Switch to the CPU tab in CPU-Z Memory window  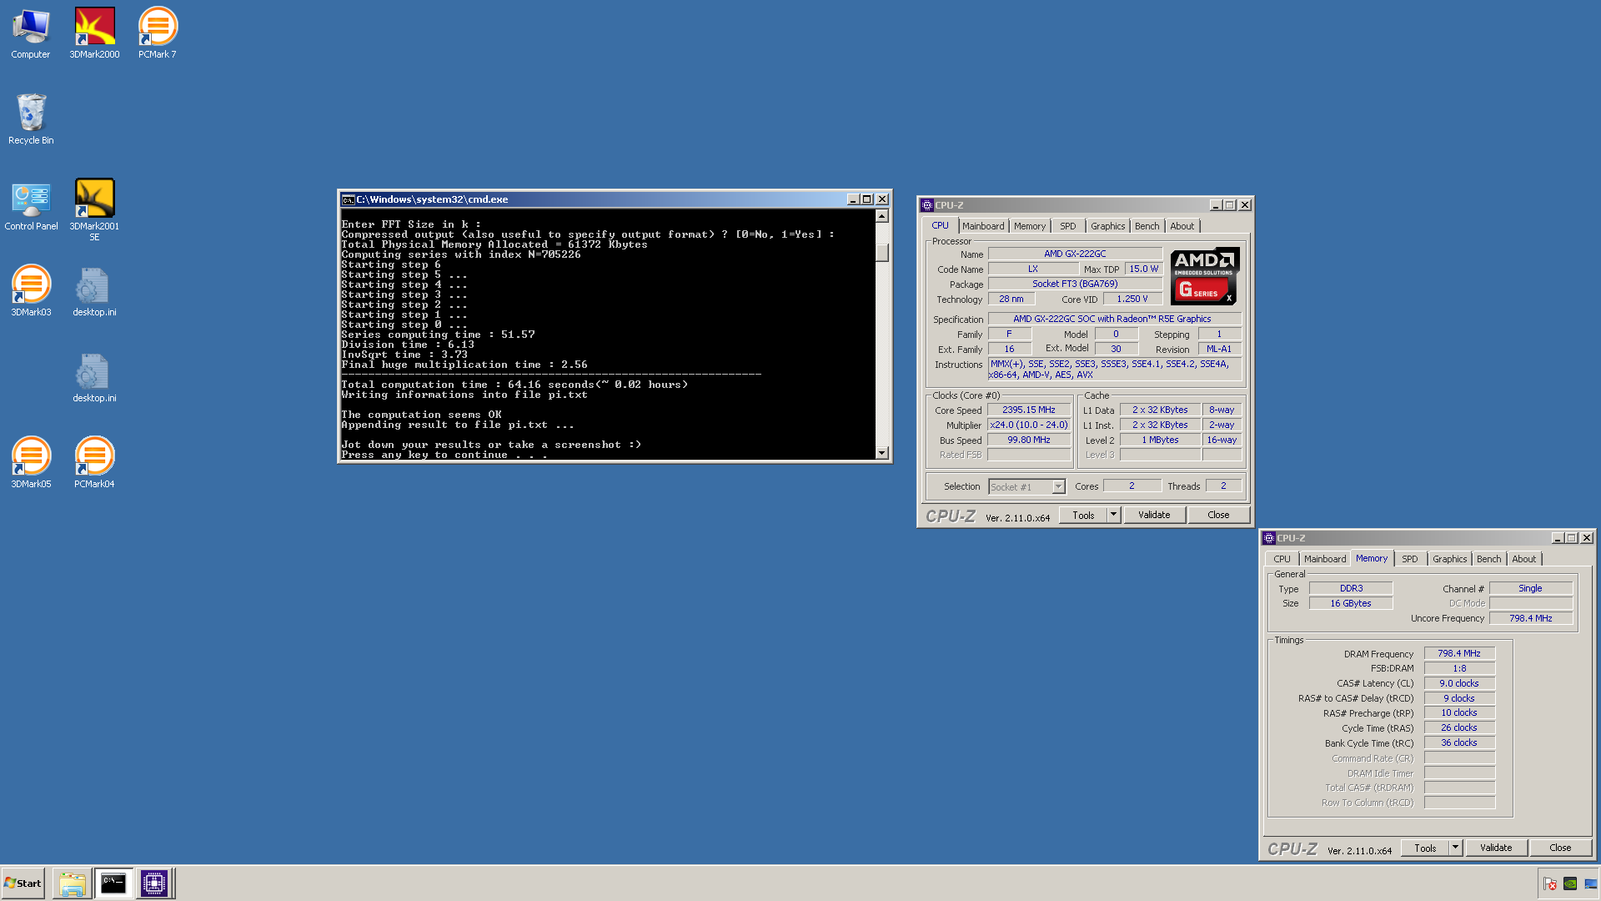point(1282,559)
